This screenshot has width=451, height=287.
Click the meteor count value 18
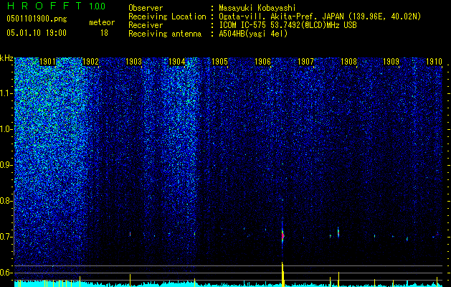pyautogui.click(x=104, y=33)
